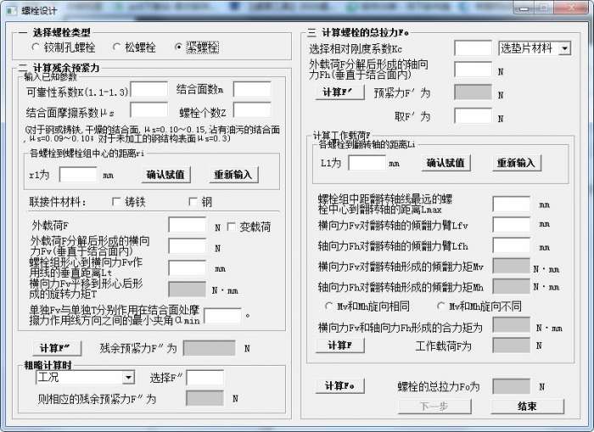This screenshot has width=594, height=432.
Task: Choose the 松螺栓 bolt type
Action: tap(134, 48)
